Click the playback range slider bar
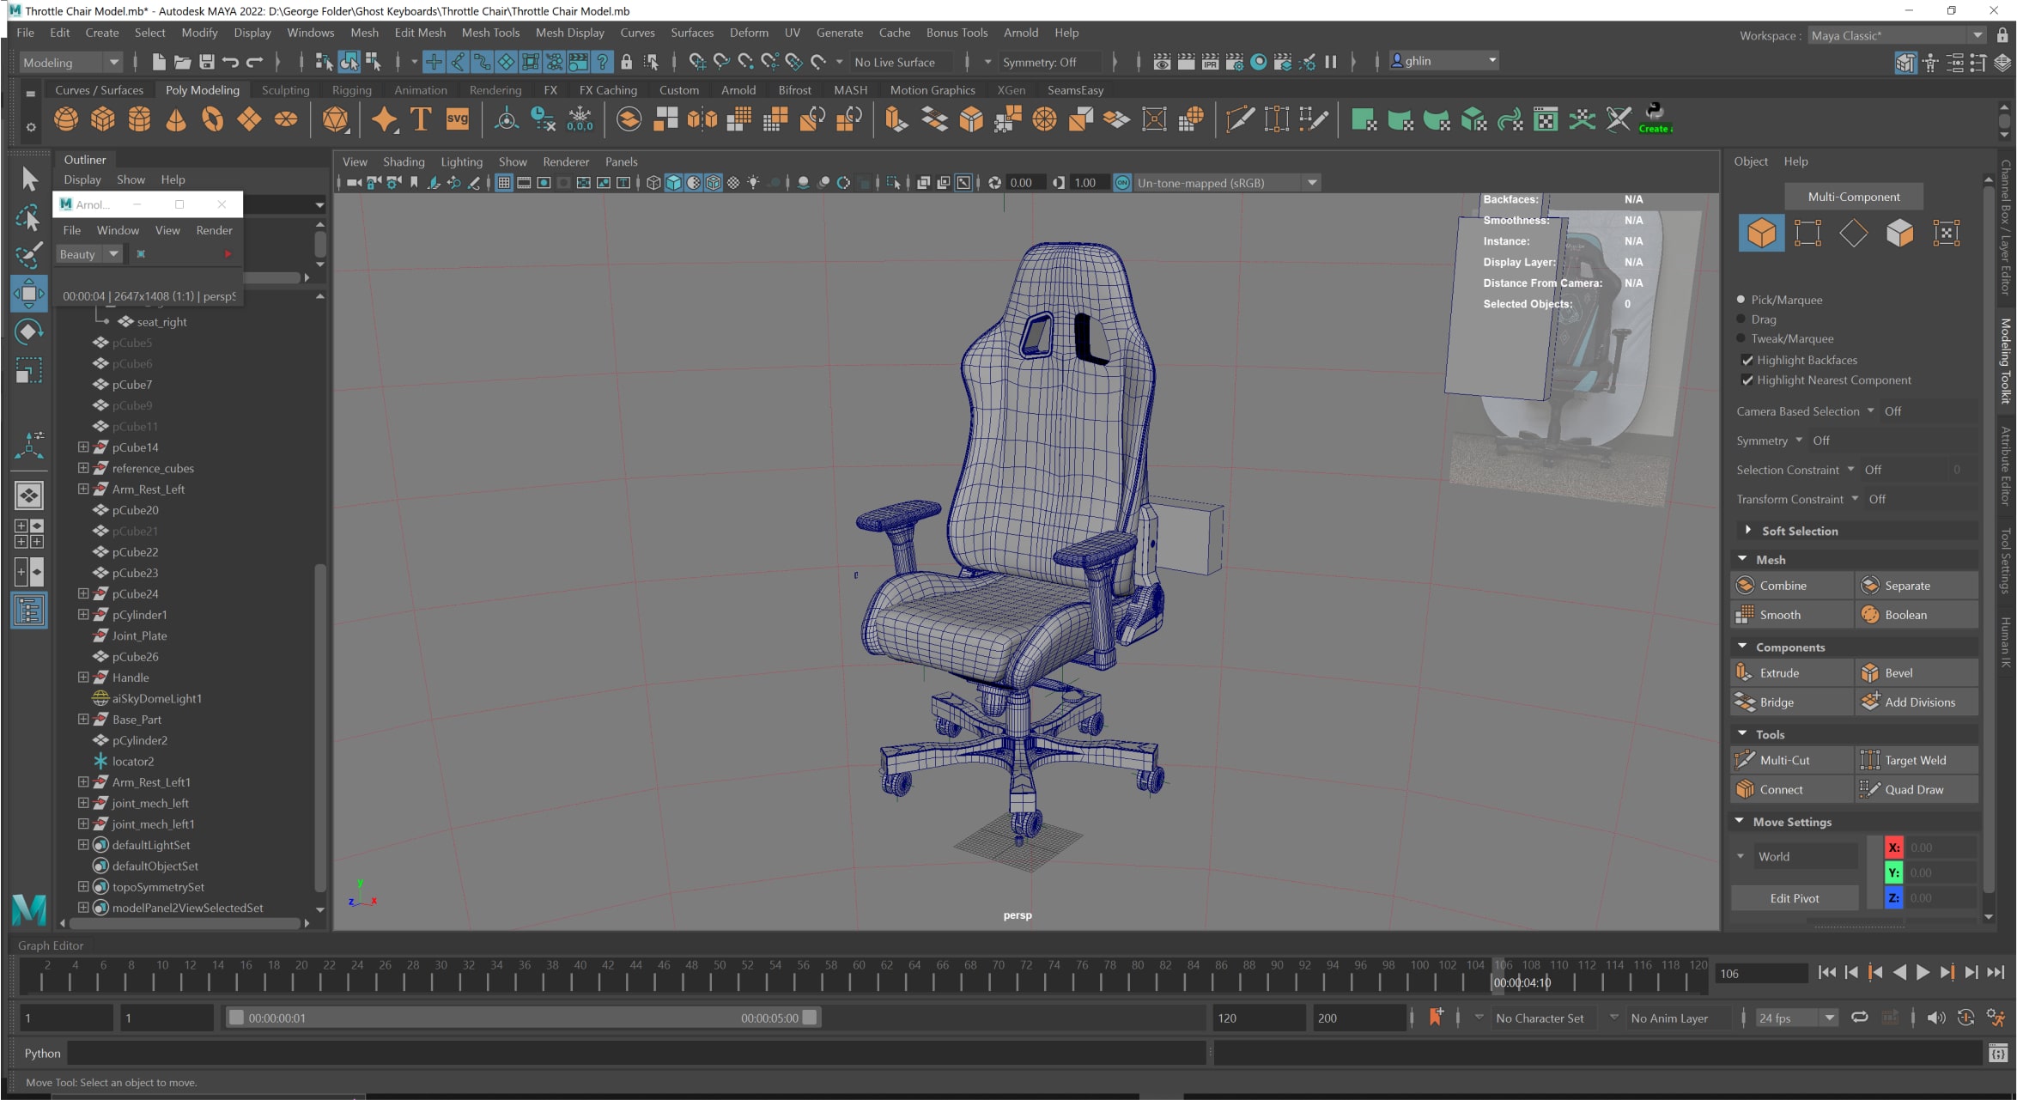The width and height of the screenshot is (2017, 1100). tap(522, 1018)
